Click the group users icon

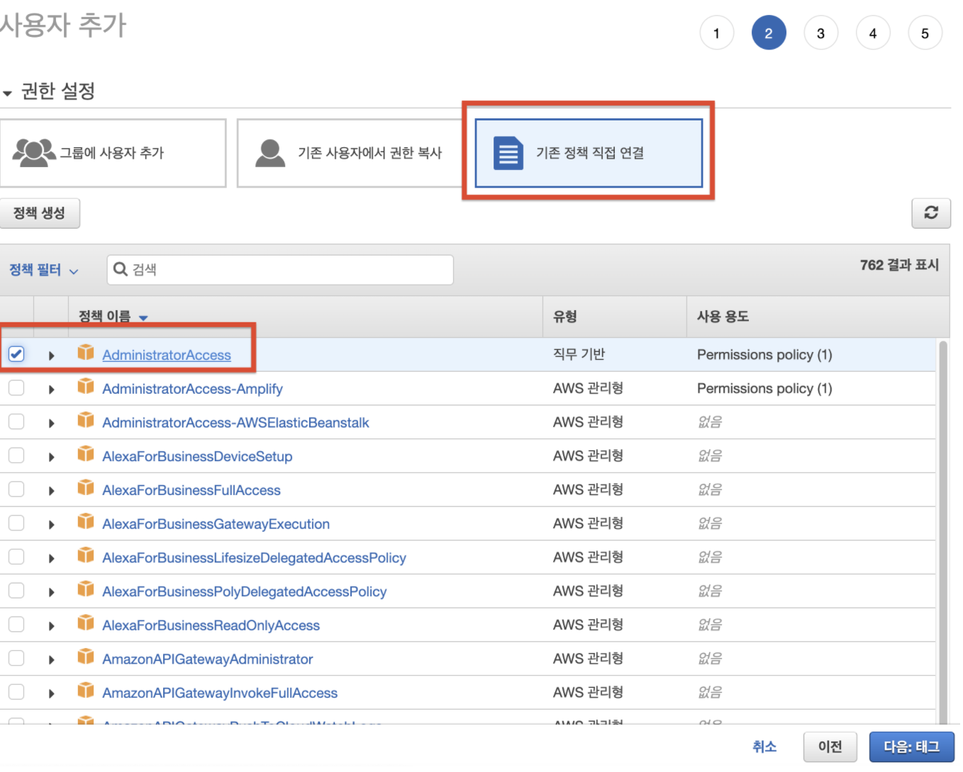coord(34,152)
